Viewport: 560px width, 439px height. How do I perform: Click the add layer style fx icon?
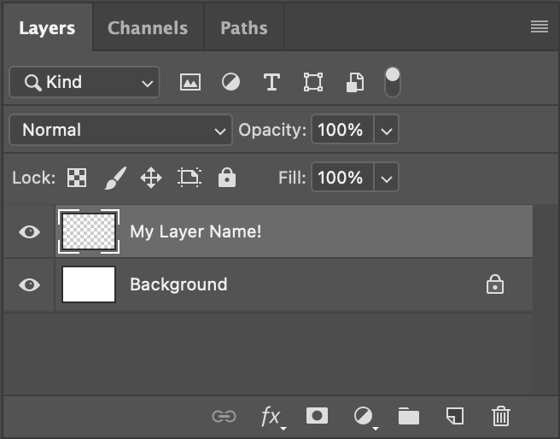271,416
